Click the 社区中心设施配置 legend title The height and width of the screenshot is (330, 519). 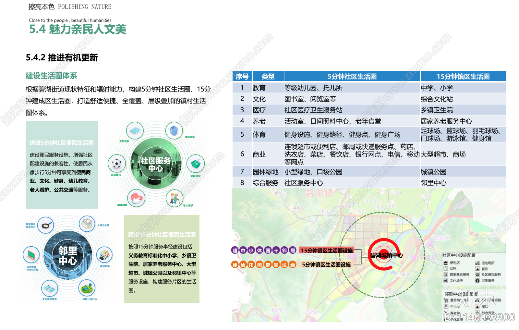459,255
